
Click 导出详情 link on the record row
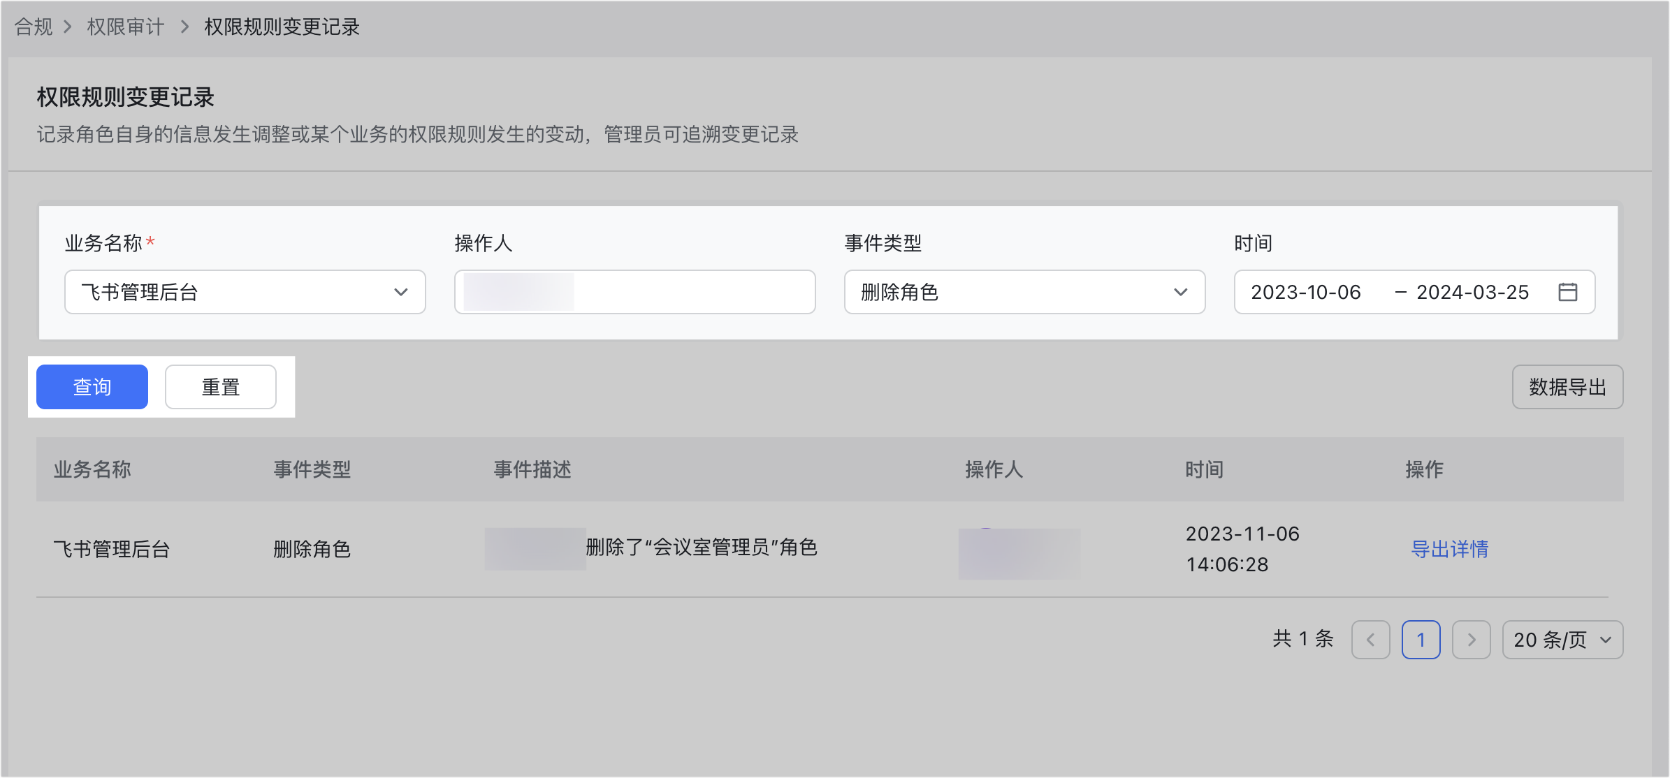pos(1449,550)
